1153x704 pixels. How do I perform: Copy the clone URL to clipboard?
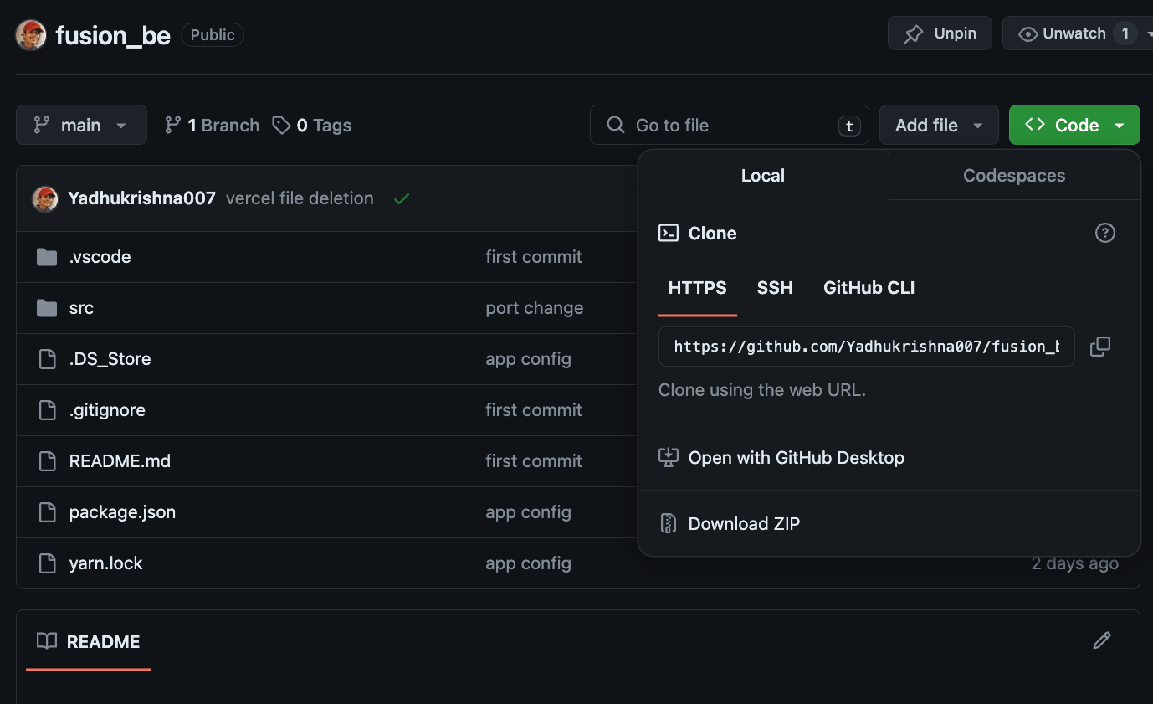pos(1100,347)
